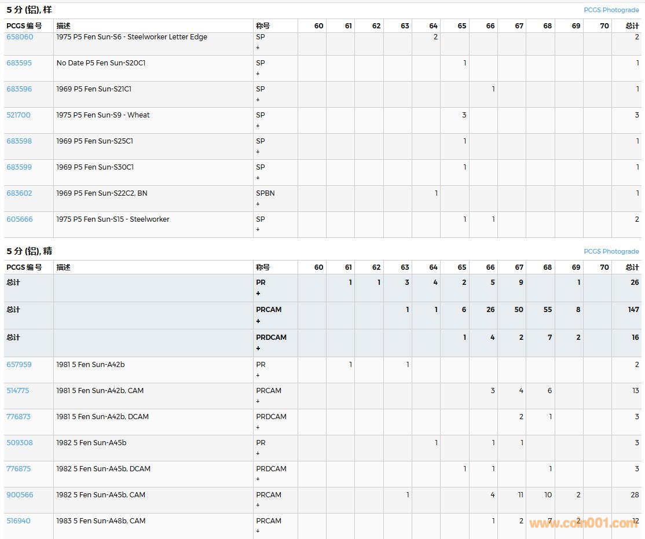Expand plus under SP for 1975 Wheat row

pyautogui.click(x=258, y=126)
